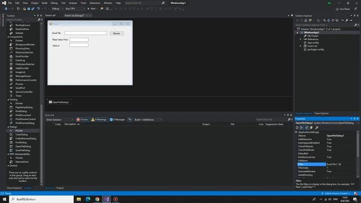Click the Alphabetical sort icon in Properties
This screenshot has height=203, width=361.
(x=302, y=128)
